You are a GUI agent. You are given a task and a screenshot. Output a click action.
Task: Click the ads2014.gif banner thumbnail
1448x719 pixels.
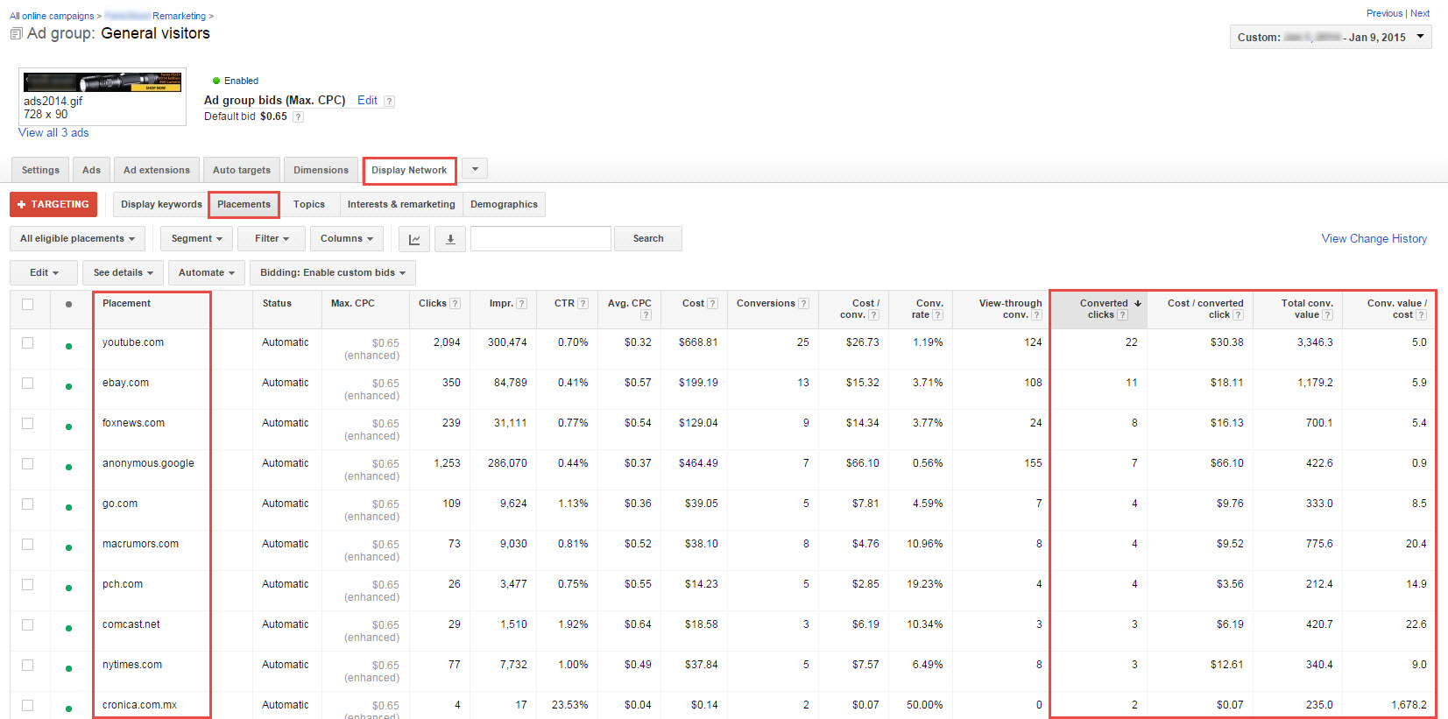[102, 83]
